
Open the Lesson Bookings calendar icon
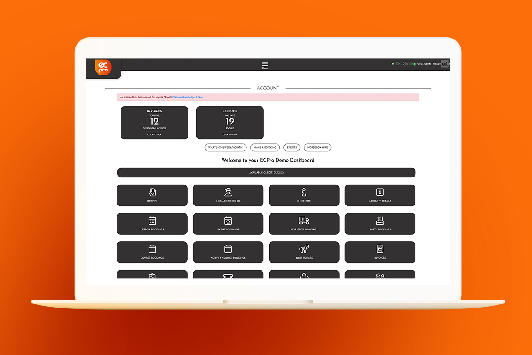click(152, 220)
